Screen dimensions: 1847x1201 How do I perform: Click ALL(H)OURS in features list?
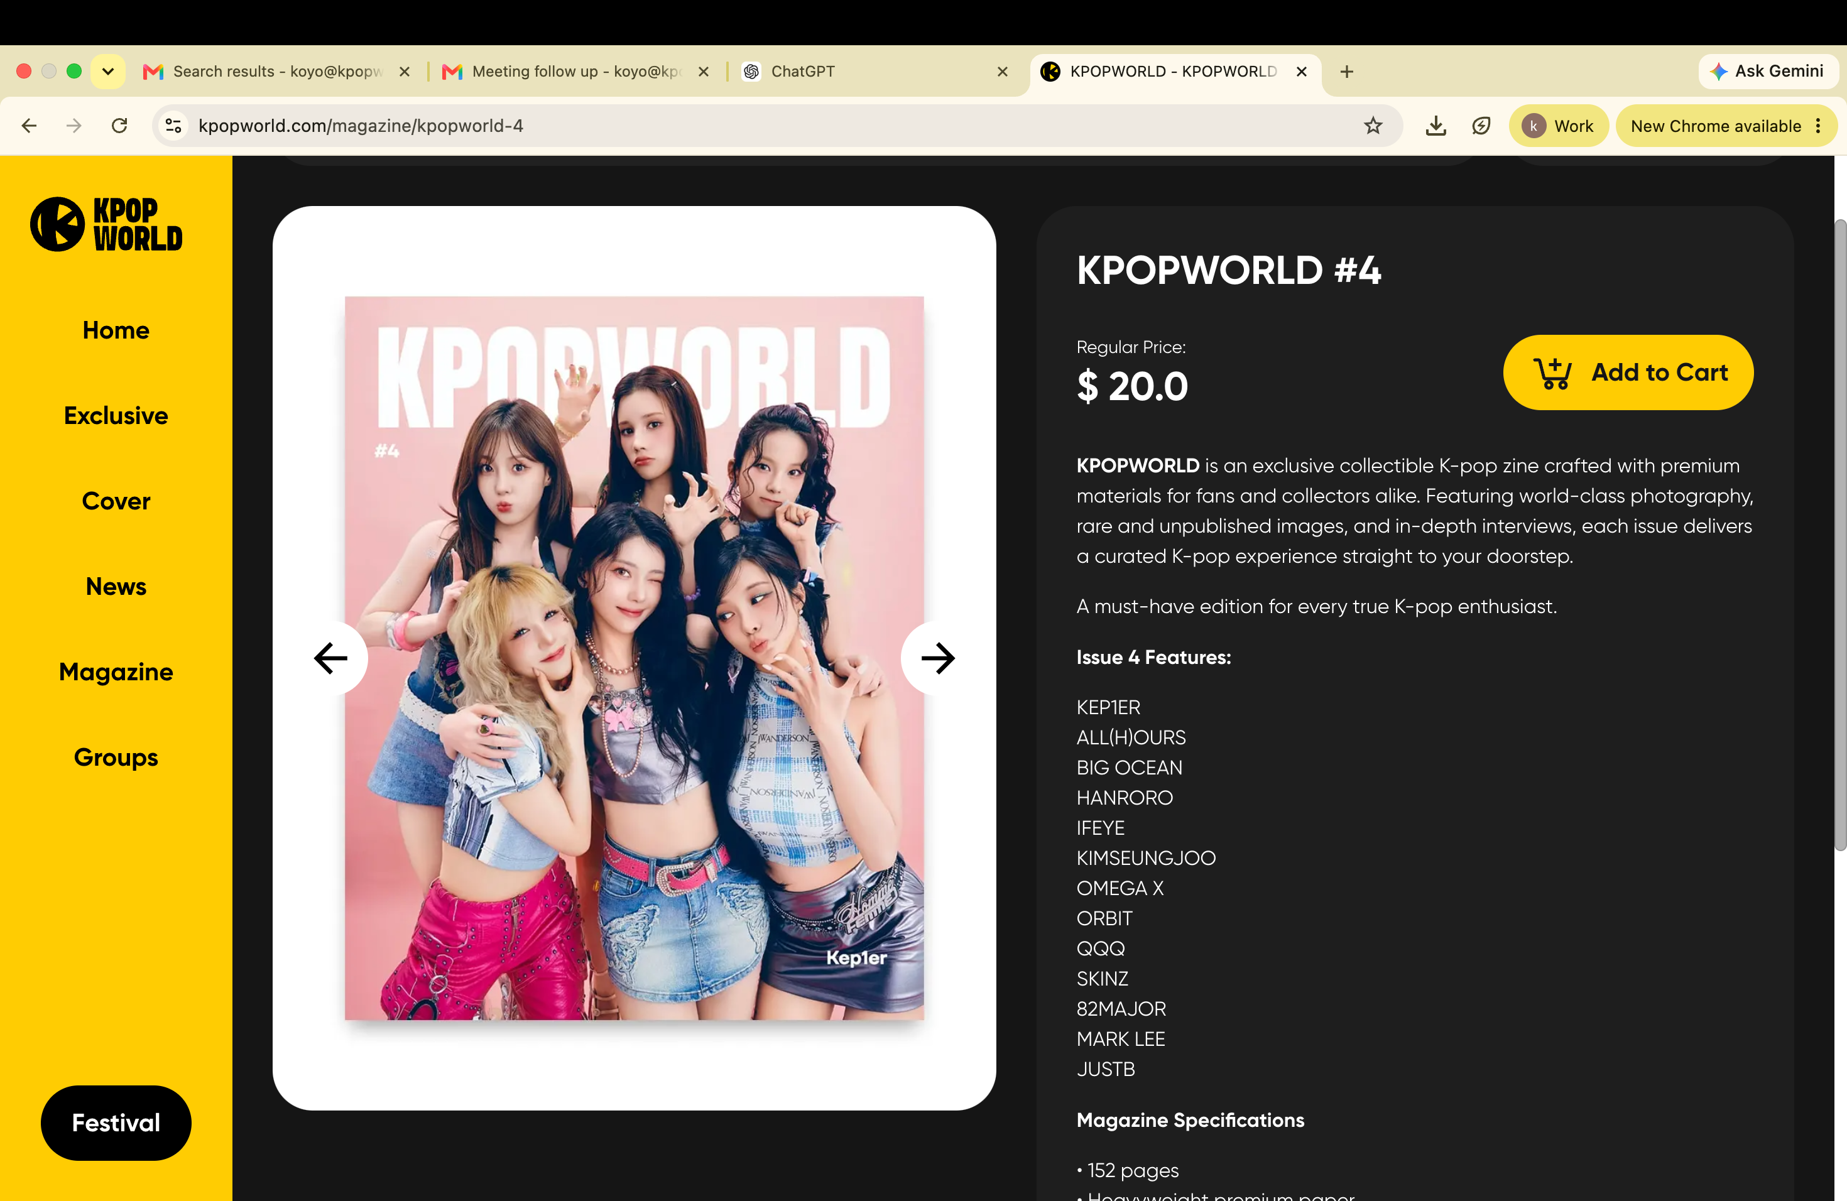click(1131, 738)
